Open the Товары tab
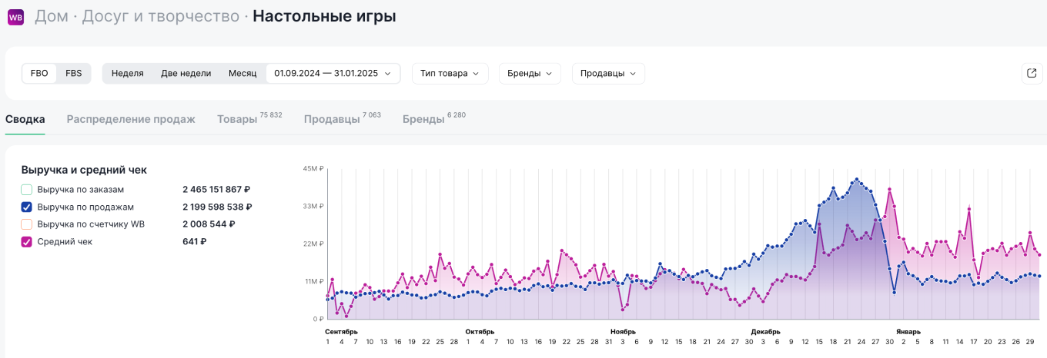The image size is (1047, 358). (237, 120)
